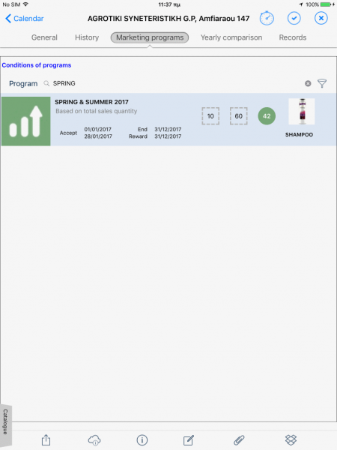Tap the Accept date 01/01/2017
Viewport: 337px width, 450px height.
pos(97,130)
